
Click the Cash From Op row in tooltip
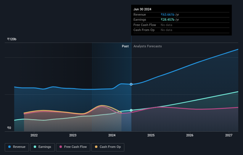tap(181, 30)
